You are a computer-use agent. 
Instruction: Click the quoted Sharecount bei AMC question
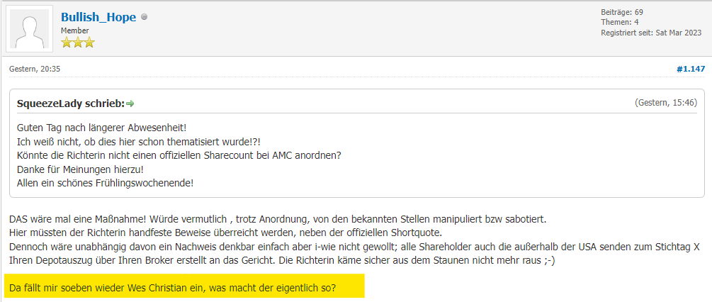pos(178,155)
